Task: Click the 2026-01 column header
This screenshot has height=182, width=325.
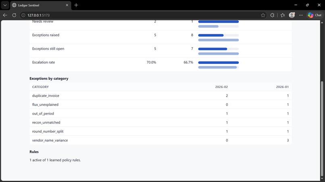Action: pyautogui.click(x=282, y=87)
